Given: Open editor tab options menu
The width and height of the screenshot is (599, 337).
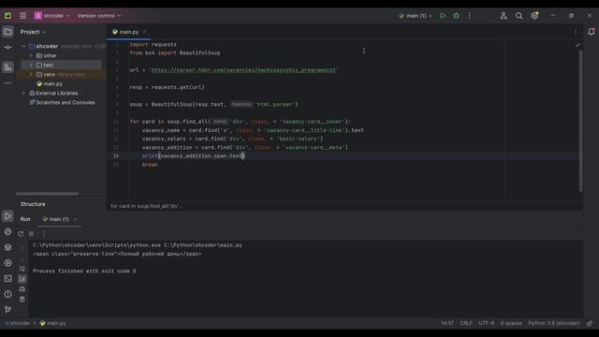Looking at the screenshot, I should [x=576, y=32].
